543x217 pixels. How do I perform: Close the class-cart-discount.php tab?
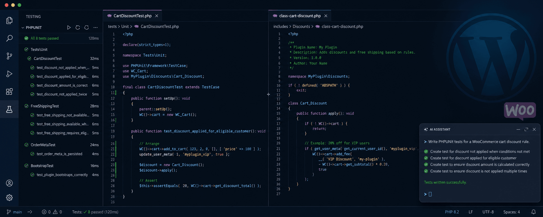[326, 16]
